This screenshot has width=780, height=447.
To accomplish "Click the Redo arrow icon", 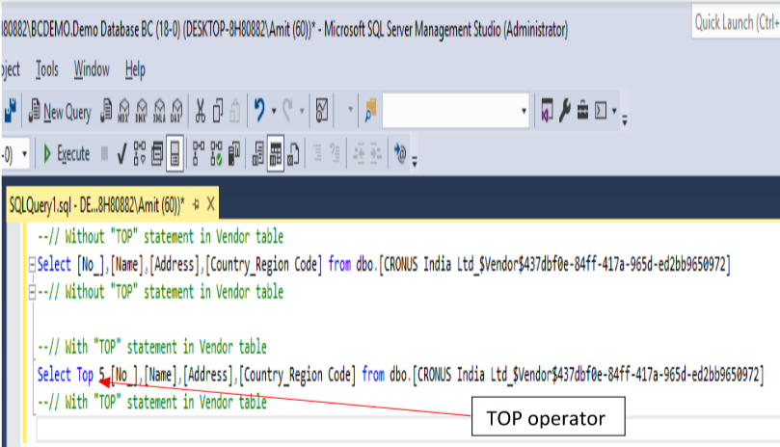I will [x=287, y=111].
